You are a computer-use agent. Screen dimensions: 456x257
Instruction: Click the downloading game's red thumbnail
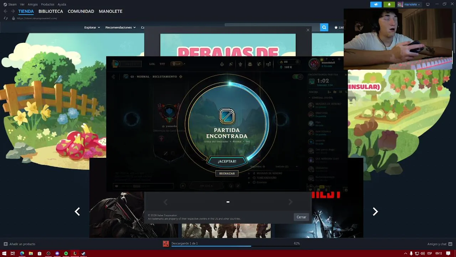pyautogui.click(x=166, y=244)
